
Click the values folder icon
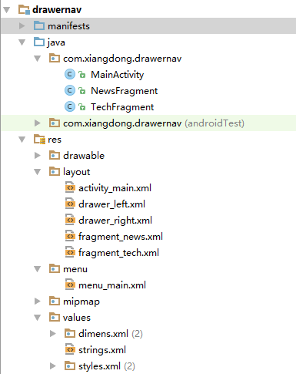click(55, 318)
